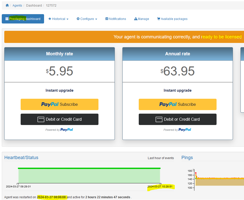Open the Historical dropdown menu
Viewport: 244px width, 200px height.
pos(58,19)
